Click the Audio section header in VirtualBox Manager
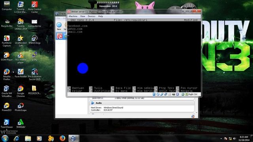This screenshot has width=253, height=142. pos(142,103)
